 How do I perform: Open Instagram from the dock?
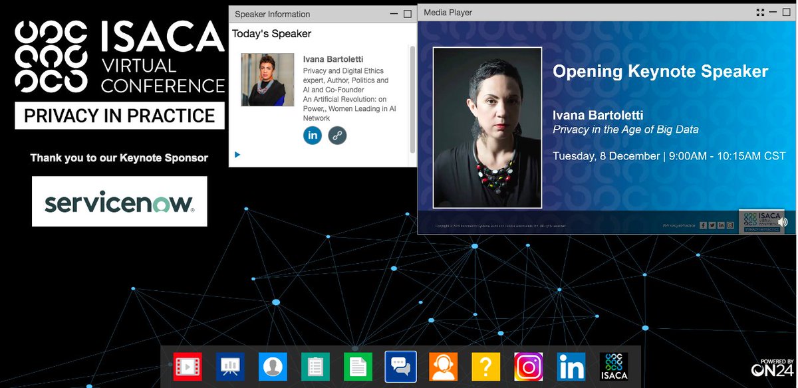[528, 366]
